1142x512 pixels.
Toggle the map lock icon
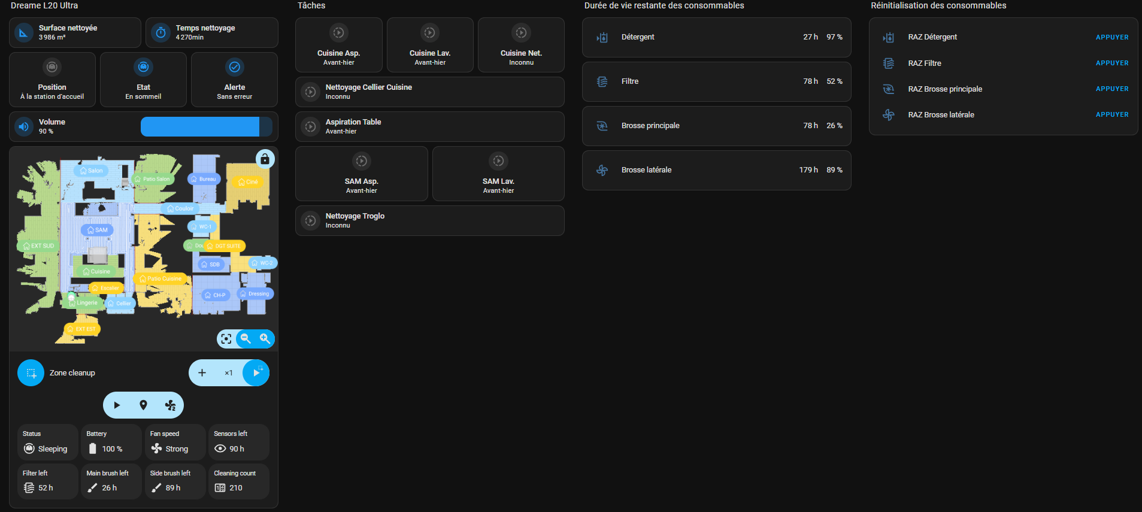pos(265,159)
